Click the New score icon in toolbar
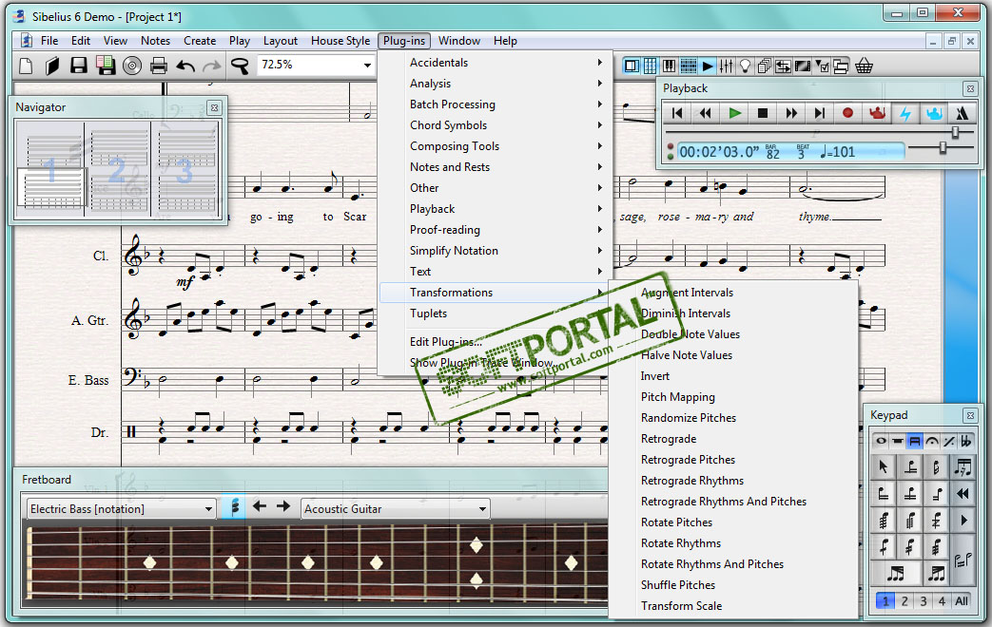992x627 pixels. [26, 66]
